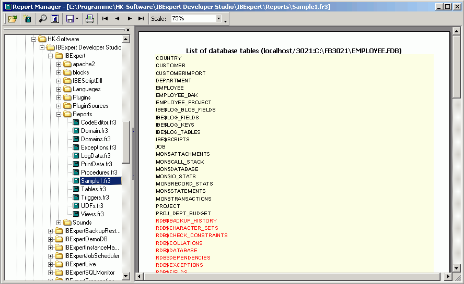Select LogData.fr3 report file icon

[x=76, y=156]
